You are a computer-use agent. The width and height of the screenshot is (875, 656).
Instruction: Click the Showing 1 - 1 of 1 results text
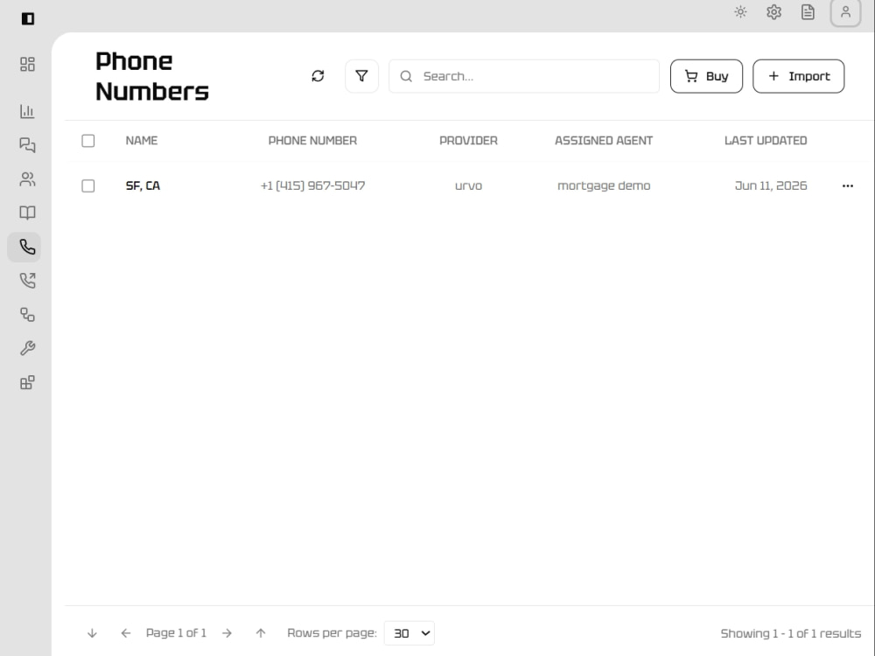pos(791,633)
